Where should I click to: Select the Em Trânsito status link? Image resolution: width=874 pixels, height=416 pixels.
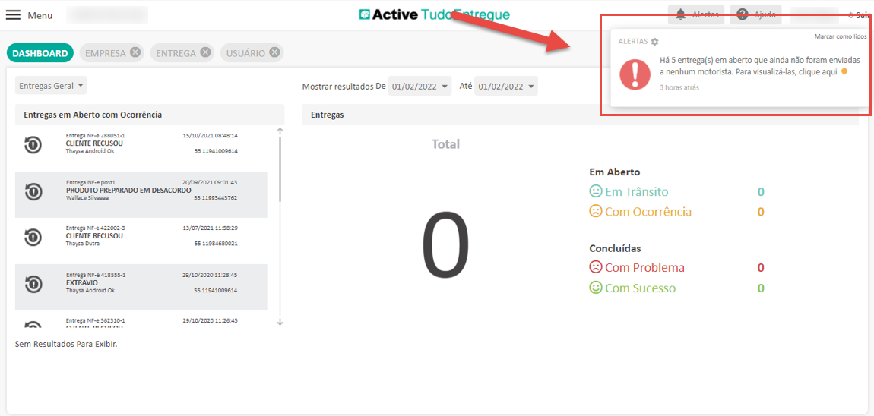(636, 191)
